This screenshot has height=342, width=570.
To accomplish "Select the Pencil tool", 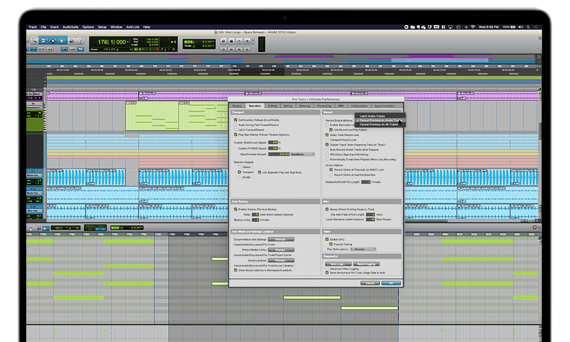I will coord(80,41).
